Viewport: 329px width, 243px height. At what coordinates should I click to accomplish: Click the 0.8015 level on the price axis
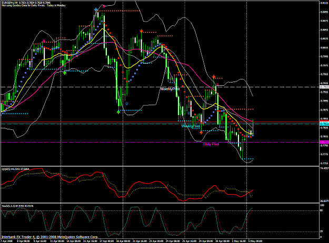pyautogui.click(x=324, y=47)
